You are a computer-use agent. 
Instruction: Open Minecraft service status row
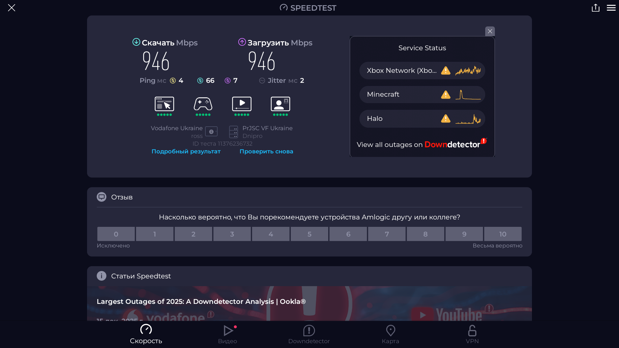(x=422, y=94)
